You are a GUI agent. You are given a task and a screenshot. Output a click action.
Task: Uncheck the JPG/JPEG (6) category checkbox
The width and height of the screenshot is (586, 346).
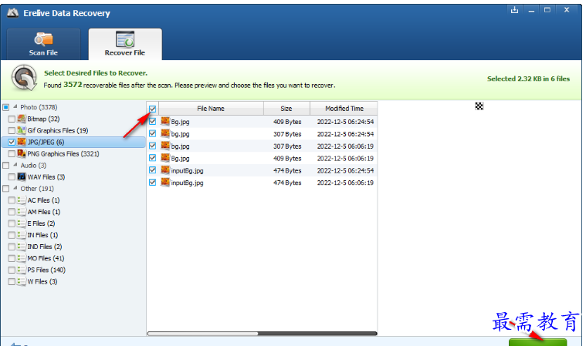(12, 142)
